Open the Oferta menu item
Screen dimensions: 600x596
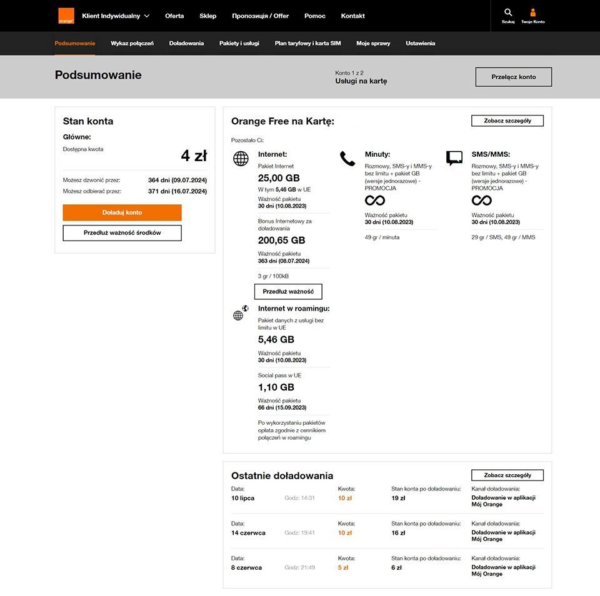tap(174, 16)
